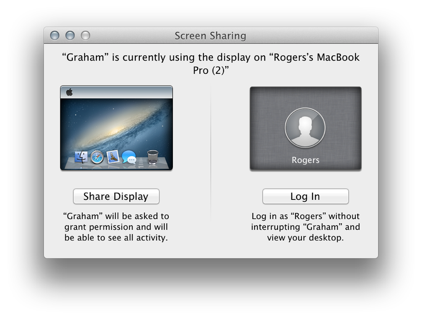The height and width of the screenshot is (319, 422).
Task: Close the Screen Sharing window
Action: tap(54, 36)
